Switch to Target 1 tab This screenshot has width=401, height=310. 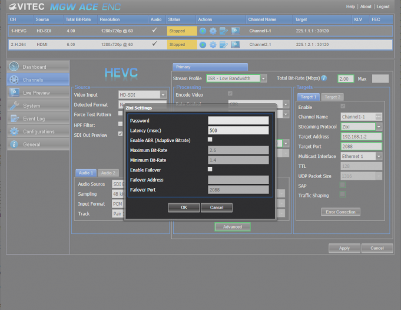[309, 97]
